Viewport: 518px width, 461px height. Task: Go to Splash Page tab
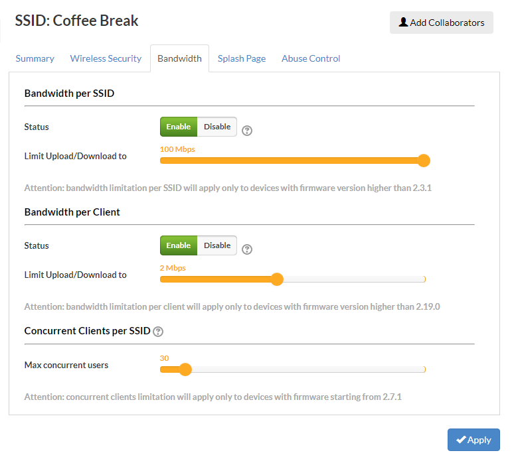click(242, 59)
